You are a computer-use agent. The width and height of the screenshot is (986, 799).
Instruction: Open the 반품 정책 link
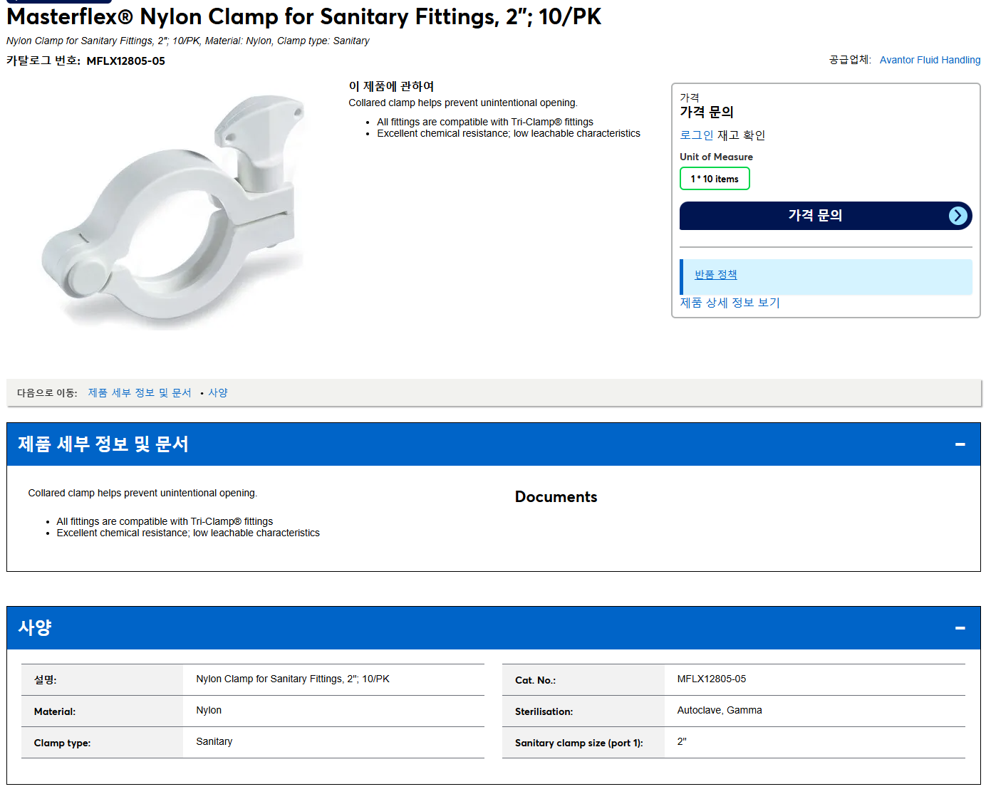click(x=715, y=275)
